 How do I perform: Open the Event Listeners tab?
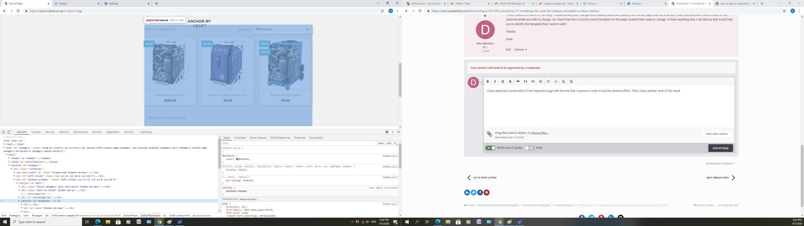coord(258,138)
